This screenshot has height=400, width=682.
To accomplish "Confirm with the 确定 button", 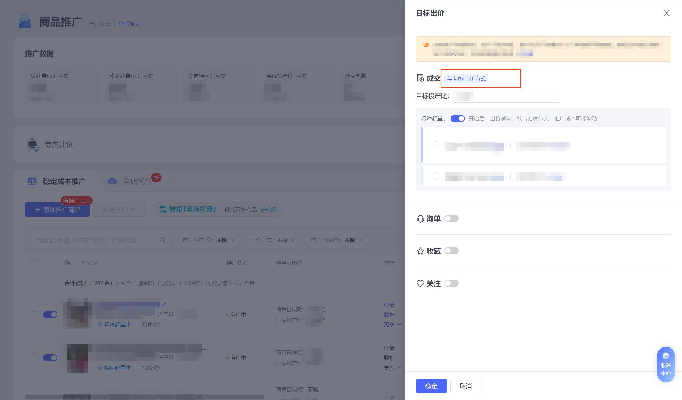I will click(x=431, y=386).
